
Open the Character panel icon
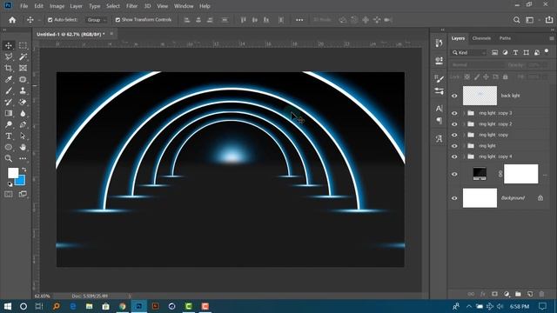[x=439, y=108]
